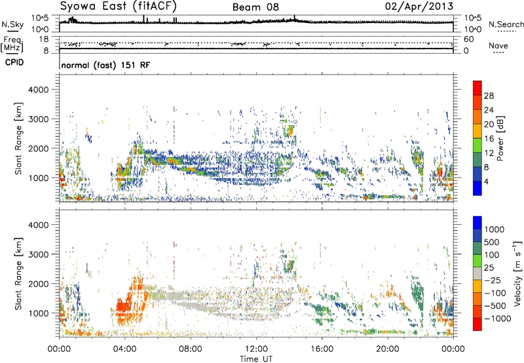Pick the light green 25–100 Velocity segment
Screen dimensions: 524x363
[477, 261]
